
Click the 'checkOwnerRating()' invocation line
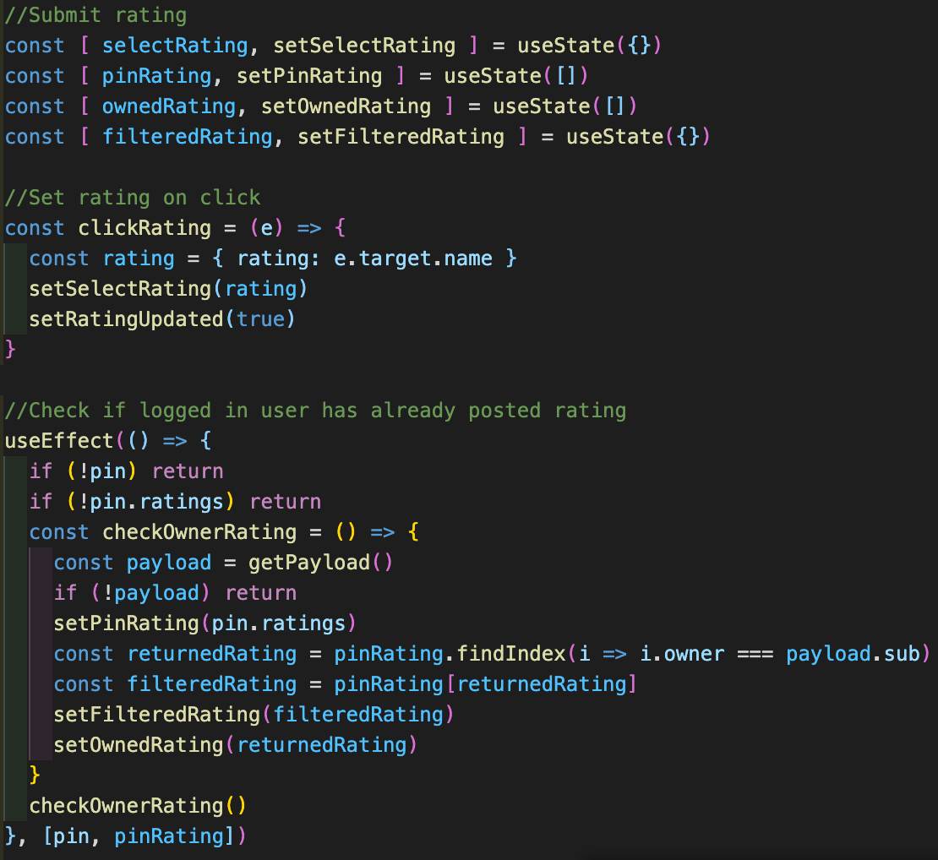pyautogui.click(x=139, y=806)
